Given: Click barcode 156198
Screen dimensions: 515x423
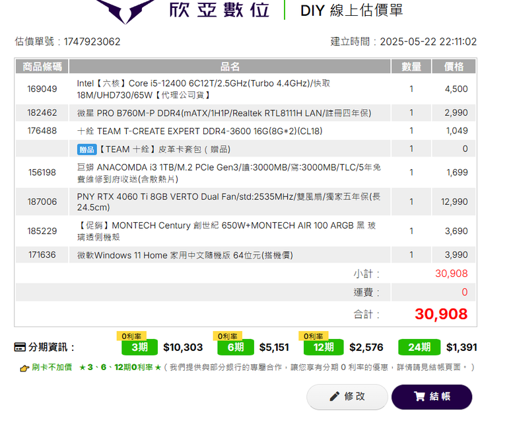Looking at the screenshot, I should click(42, 173).
